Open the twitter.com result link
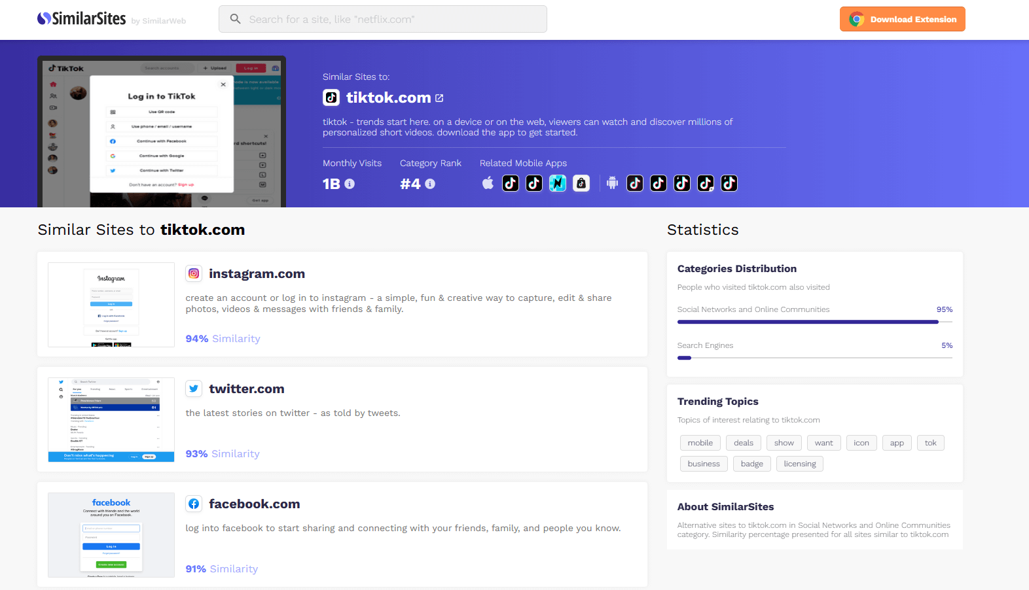Image resolution: width=1029 pixels, height=590 pixels. 247,389
